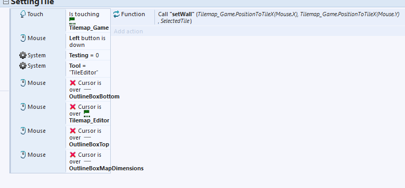Viewport: 405px width, 188px height.
Task: Click the mouse icon beside Left button is down
Action: [x=23, y=38]
